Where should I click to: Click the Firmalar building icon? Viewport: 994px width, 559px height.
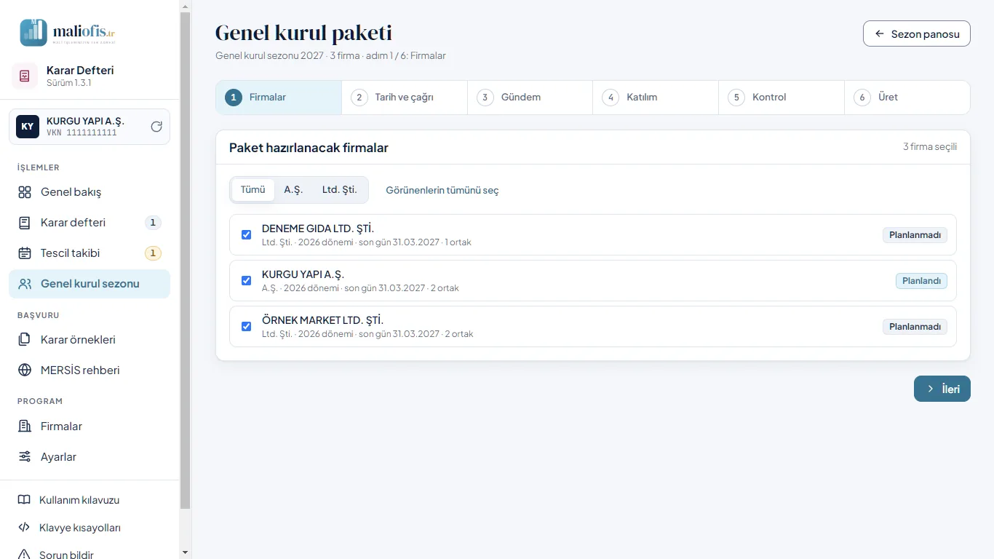point(25,427)
